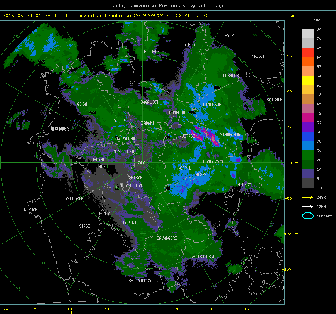The width and height of the screenshot is (336, 314).
Task: Click the YELLAPUR city label
Action: 74,199
